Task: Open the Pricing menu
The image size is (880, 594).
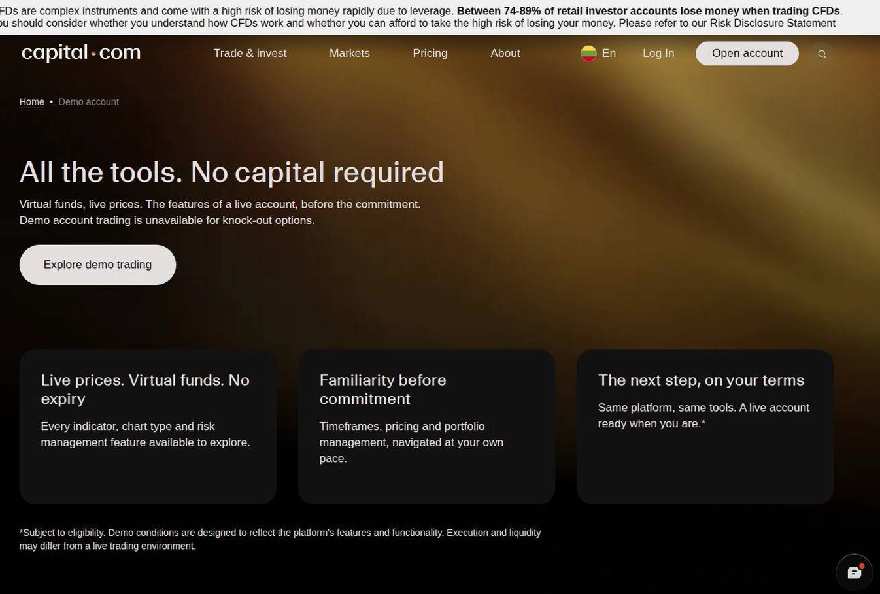Action: (x=430, y=54)
